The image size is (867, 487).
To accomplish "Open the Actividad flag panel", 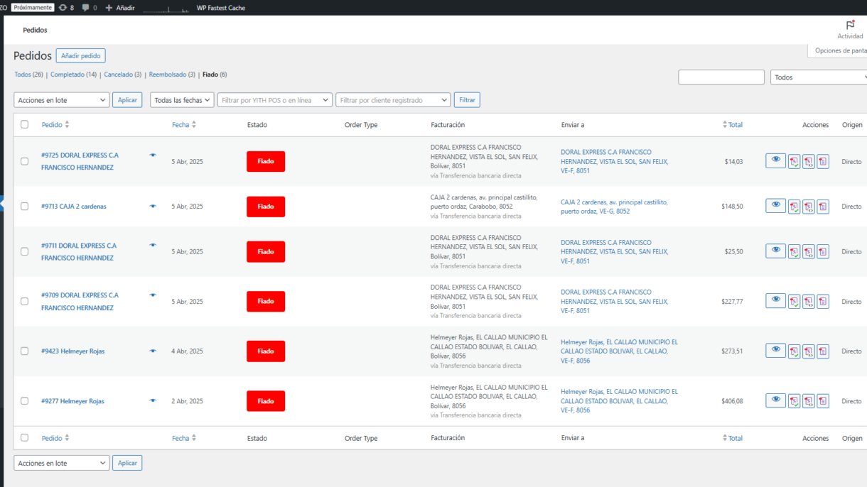I will pyautogui.click(x=850, y=29).
